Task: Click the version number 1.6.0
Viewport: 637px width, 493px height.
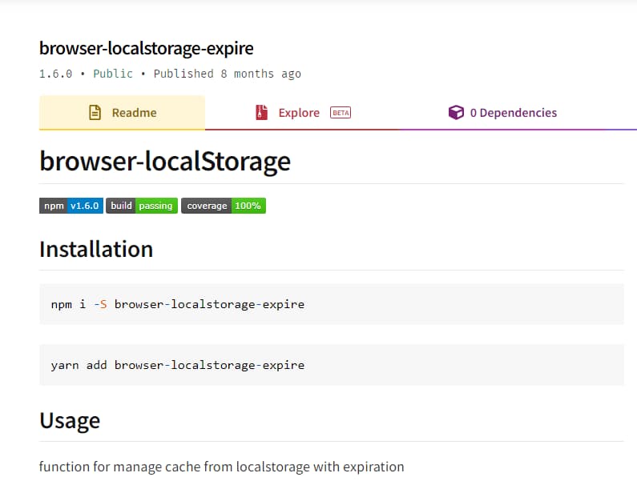Action: point(55,74)
